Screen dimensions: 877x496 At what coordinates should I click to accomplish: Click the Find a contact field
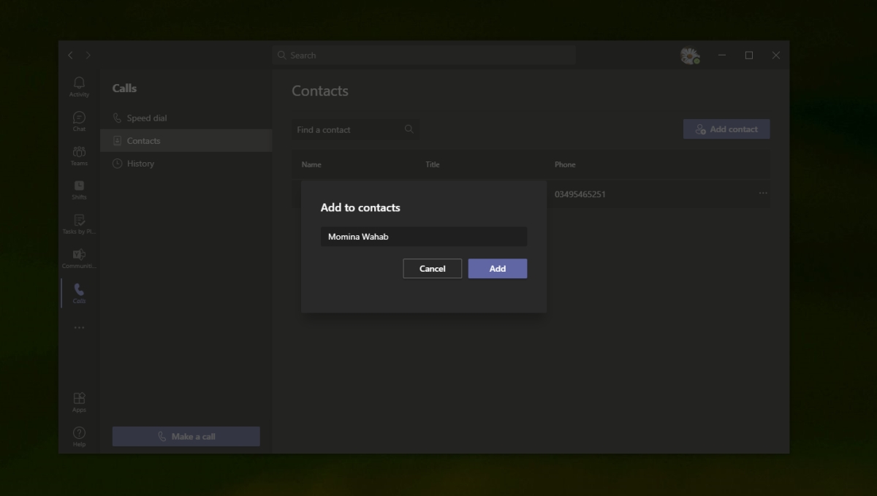pyautogui.click(x=356, y=129)
